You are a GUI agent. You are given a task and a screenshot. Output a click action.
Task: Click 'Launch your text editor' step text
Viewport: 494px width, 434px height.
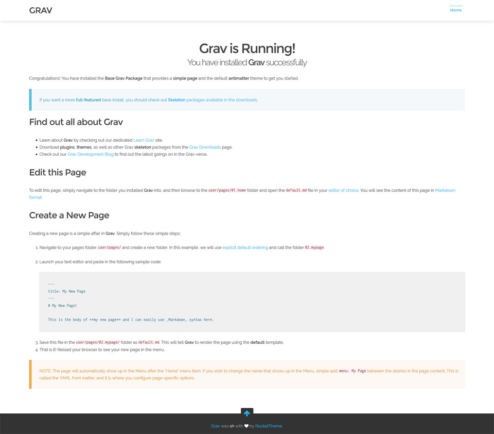click(x=100, y=262)
